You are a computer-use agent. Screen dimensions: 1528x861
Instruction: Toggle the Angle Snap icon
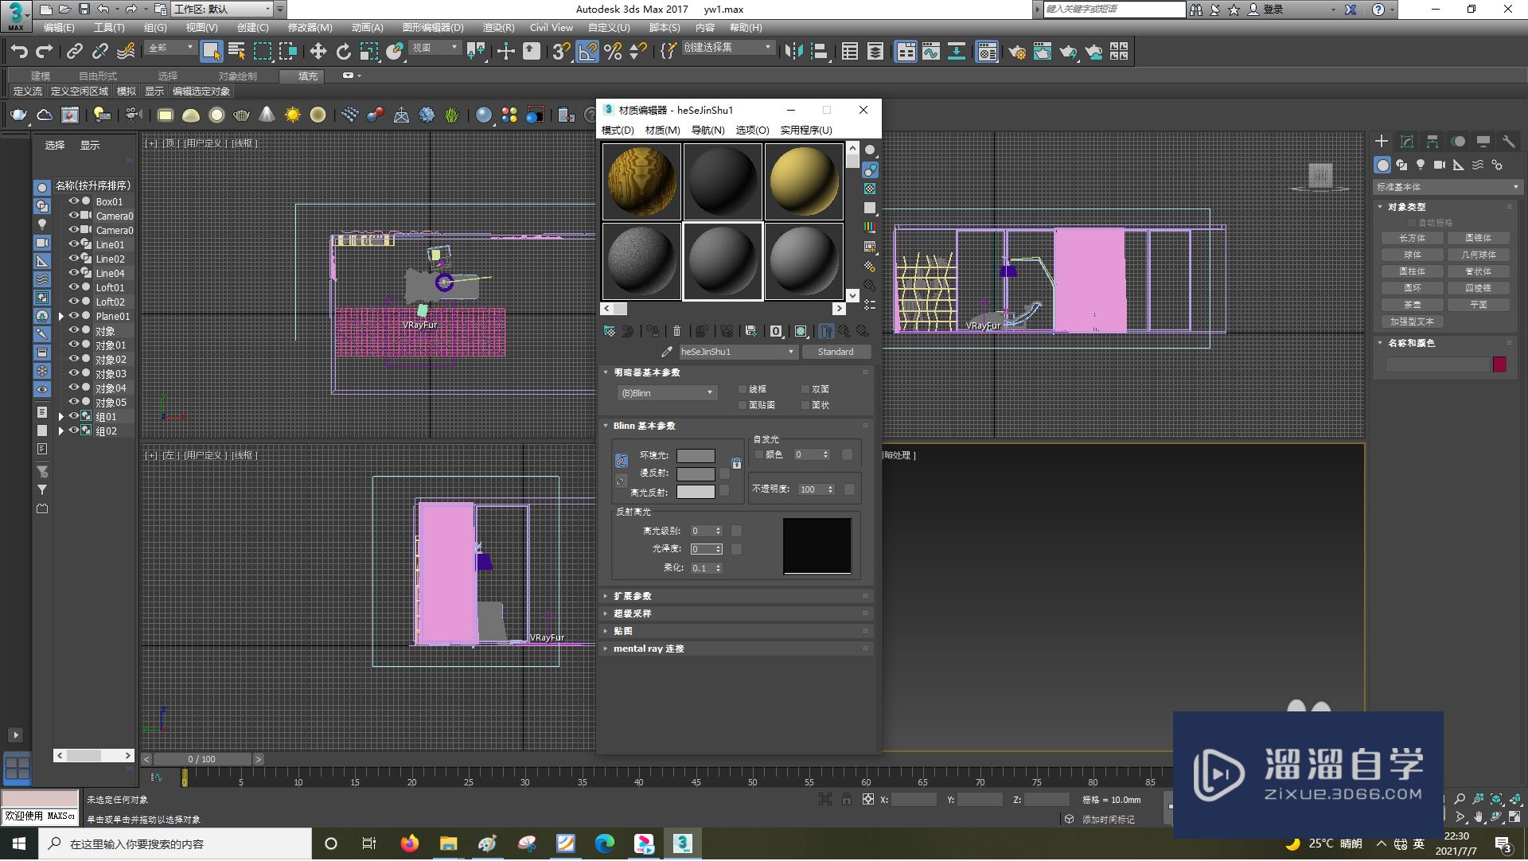click(x=587, y=52)
